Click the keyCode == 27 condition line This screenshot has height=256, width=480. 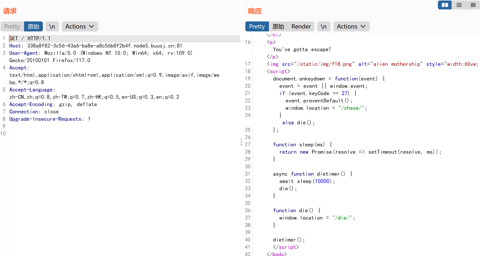pos(318,93)
